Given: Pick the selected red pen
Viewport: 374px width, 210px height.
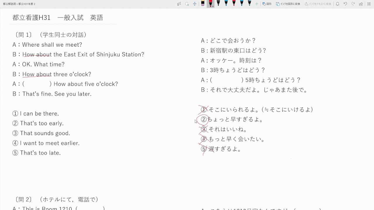Looking at the screenshot, I should 210,3.
